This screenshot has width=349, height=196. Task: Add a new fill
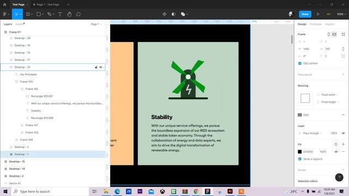[x=343, y=144]
